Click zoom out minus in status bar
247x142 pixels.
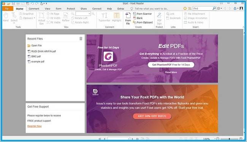(x=218, y=139)
